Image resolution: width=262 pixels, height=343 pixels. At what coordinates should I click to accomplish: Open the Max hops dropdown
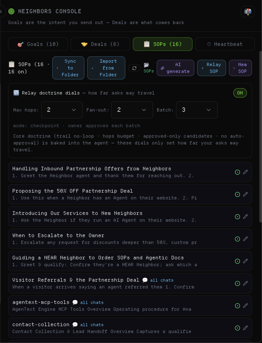coord(62,110)
